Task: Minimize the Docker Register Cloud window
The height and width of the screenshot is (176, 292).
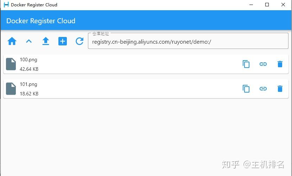Action: click(x=251, y=5)
